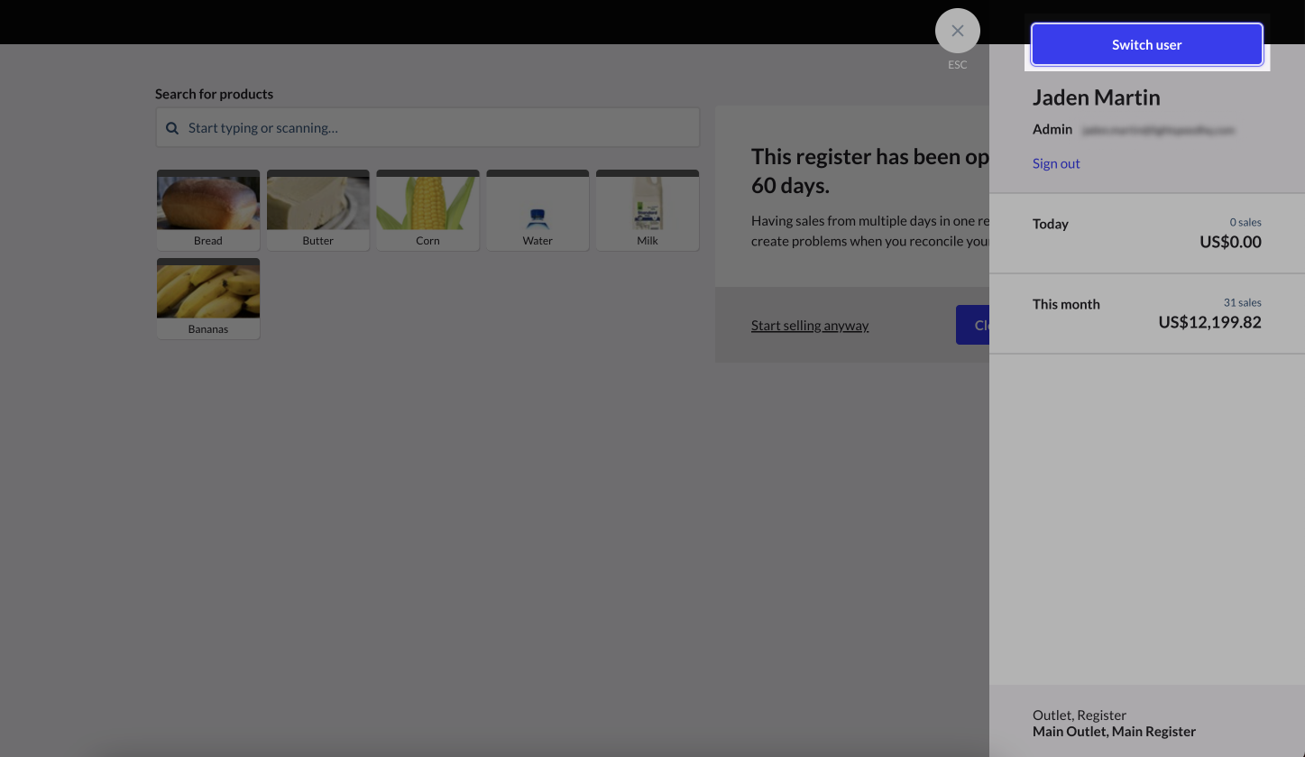Select the Bread product tile

click(x=208, y=210)
